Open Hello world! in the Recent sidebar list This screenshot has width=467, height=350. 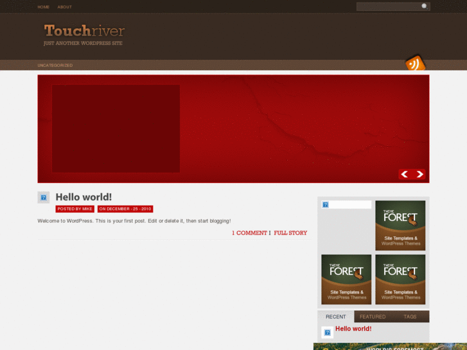click(353, 329)
